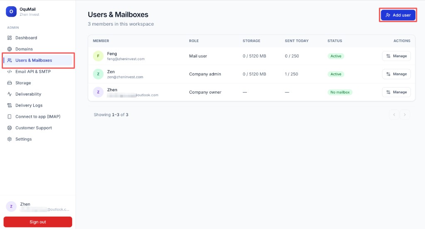Click Feng's 0 / 250 sent count
425x229 pixels.
(x=292, y=56)
